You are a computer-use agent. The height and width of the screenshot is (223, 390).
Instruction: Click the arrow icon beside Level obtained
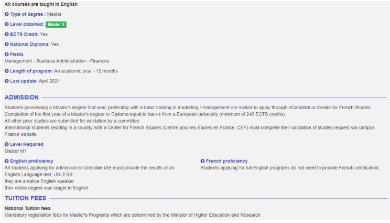tap(7, 24)
